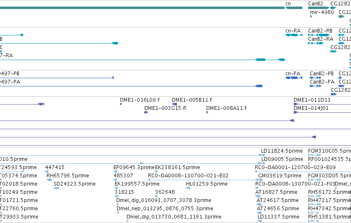The width and height of the screenshot is (351, 223).
Task: Open the DME1-014J01 feature label
Action: tap(311, 108)
